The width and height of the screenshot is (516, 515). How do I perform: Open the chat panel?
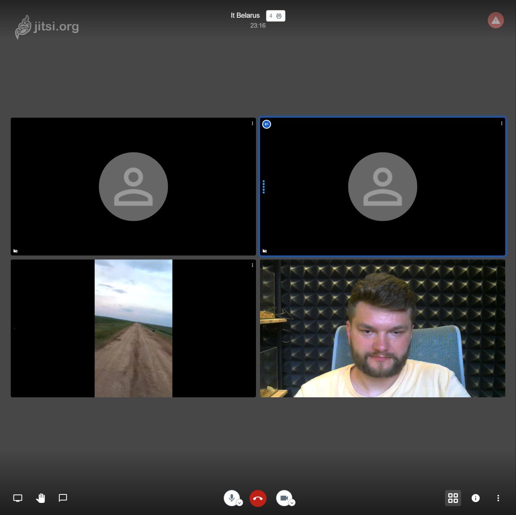click(63, 498)
